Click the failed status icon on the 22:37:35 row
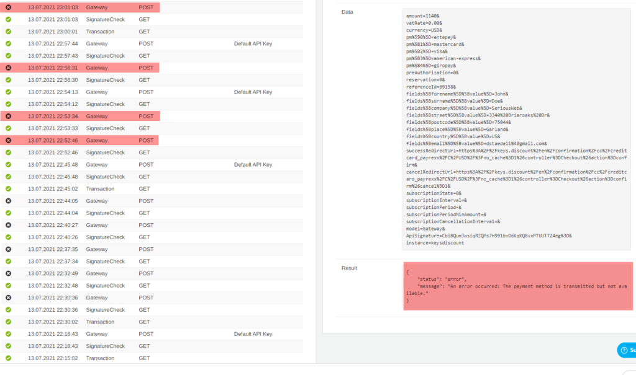This screenshot has width=636, height=375. pos(8,250)
